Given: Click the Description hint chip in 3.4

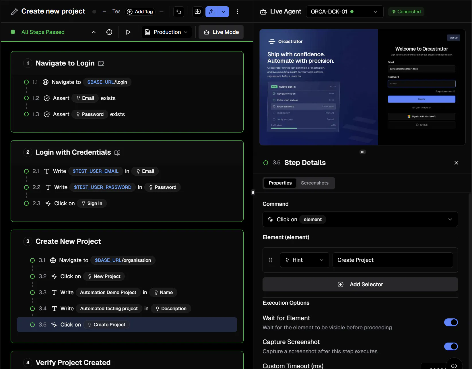Looking at the screenshot, I should (171, 309).
